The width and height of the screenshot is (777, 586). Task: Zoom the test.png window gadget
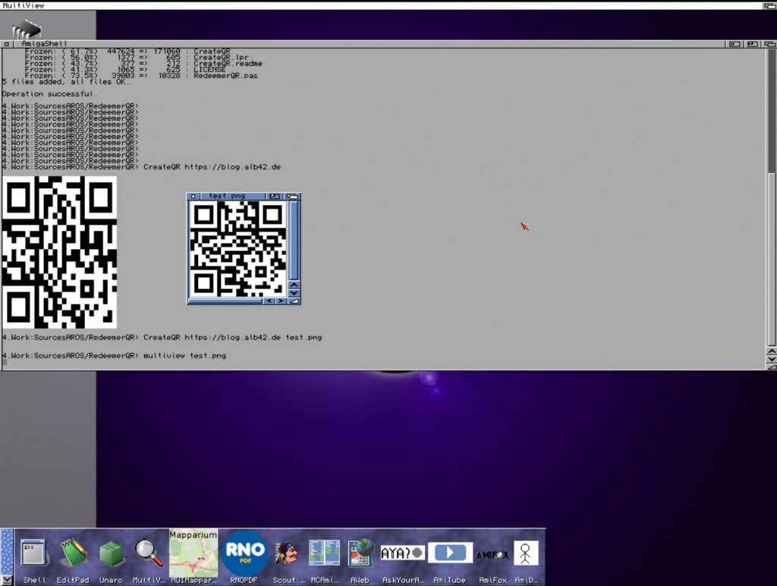[x=274, y=197]
